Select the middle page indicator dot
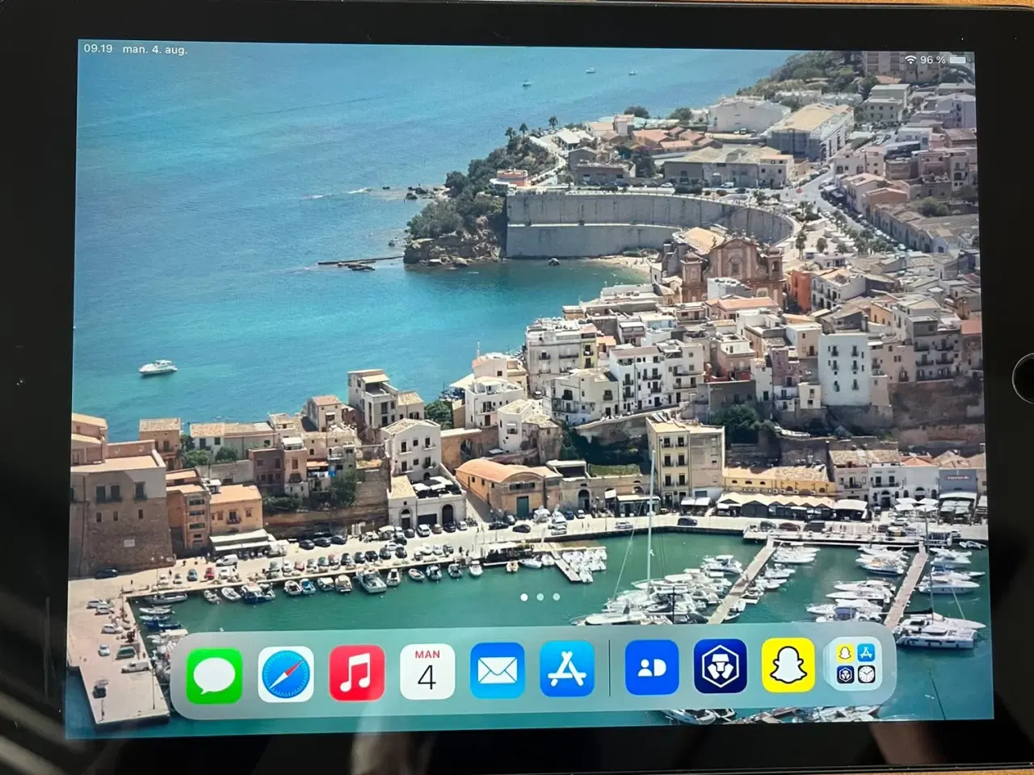This screenshot has height=775, width=1034. [x=540, y=597]
